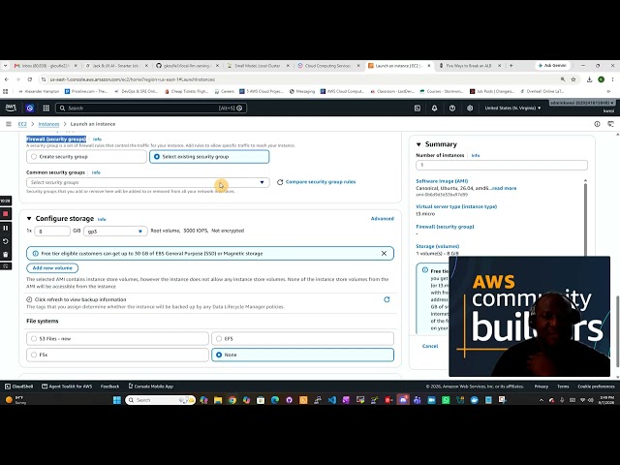Select None for file systems

pos(303,355)
